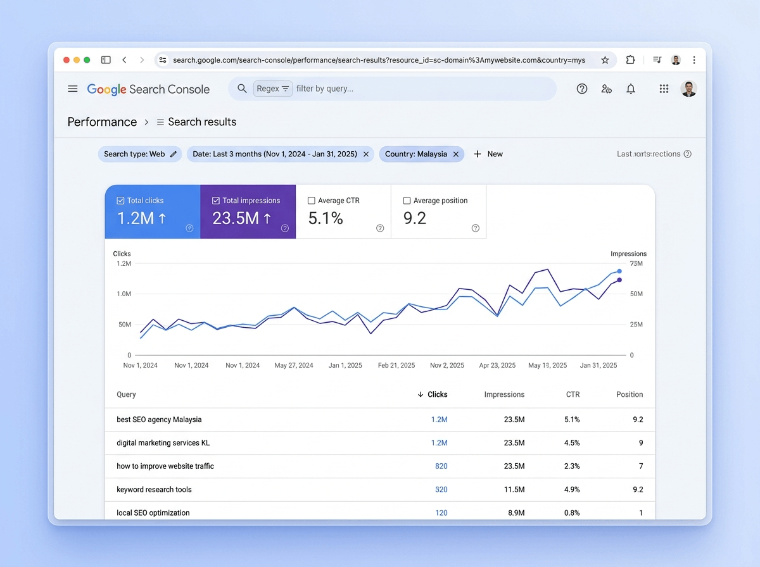The image size is (760, 567).
Task: Remove the Country: Malaysia filter
Action: tap(456, 154)
